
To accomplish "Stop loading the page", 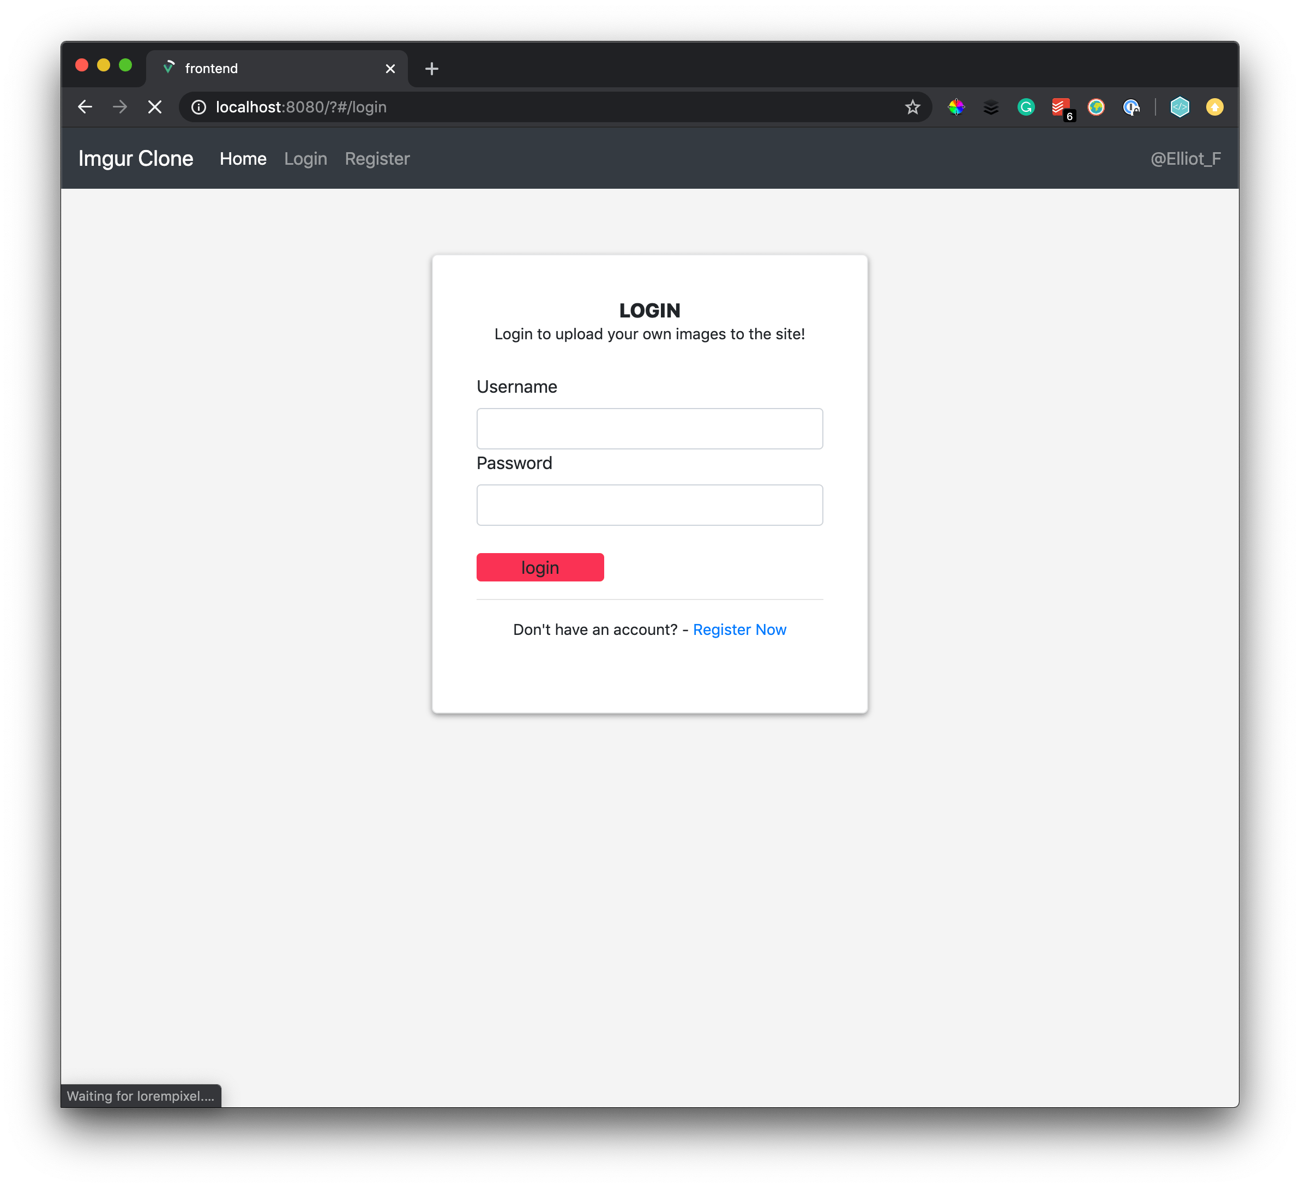I will (155, 107).
